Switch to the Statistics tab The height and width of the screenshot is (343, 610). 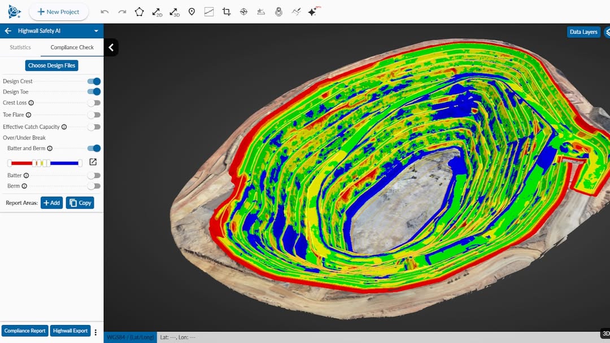(20, 47)
